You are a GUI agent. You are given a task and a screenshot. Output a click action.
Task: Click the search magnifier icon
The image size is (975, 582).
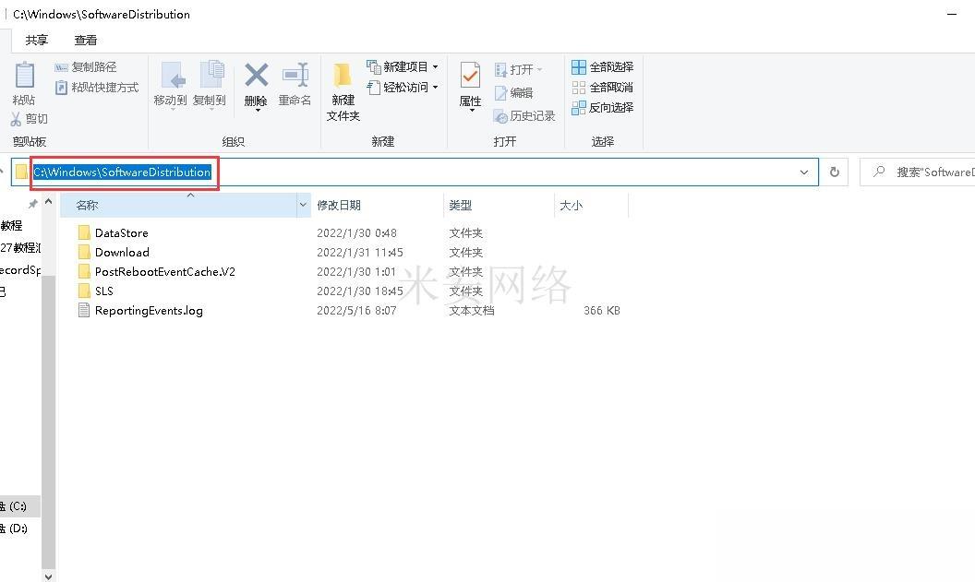point(879,172)
